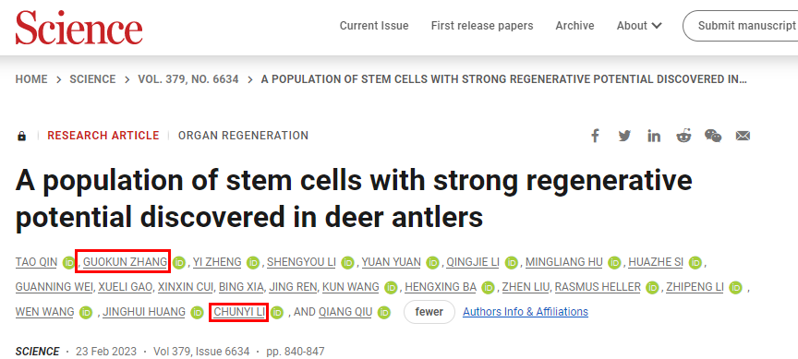The width and height of the screenshot is (798, 359).
Task: Share article on Reddit
Action: [x=683, y=136]
